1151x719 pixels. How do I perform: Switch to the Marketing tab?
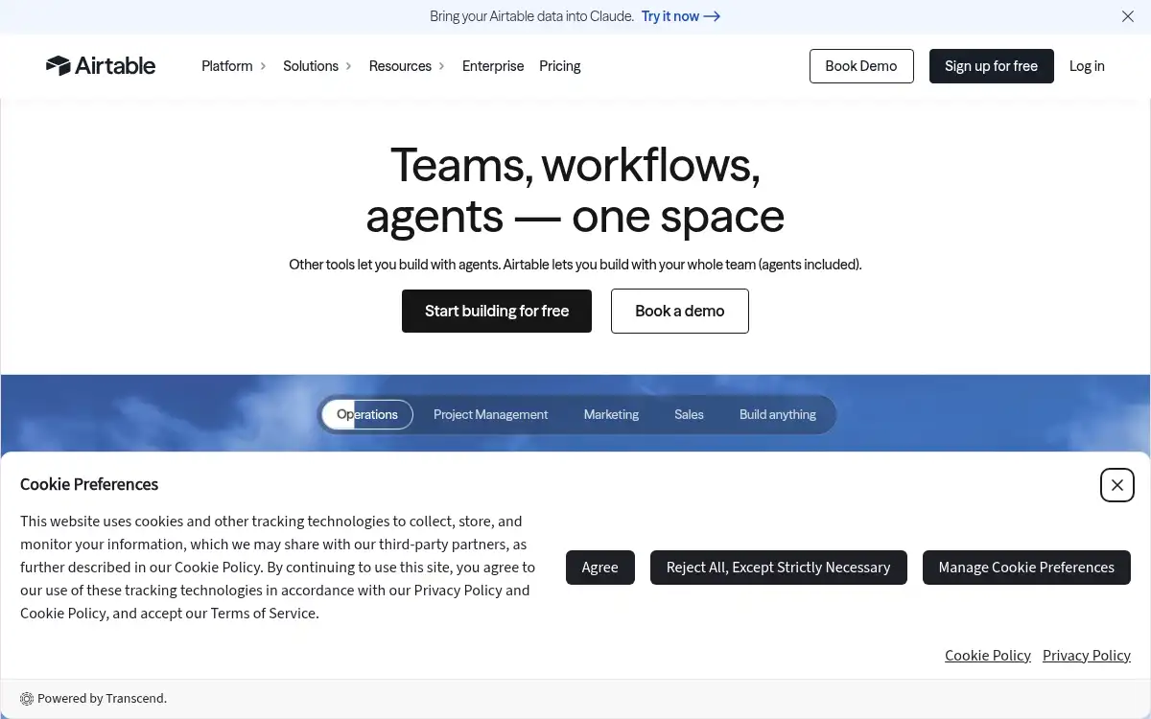coord(611,414)
